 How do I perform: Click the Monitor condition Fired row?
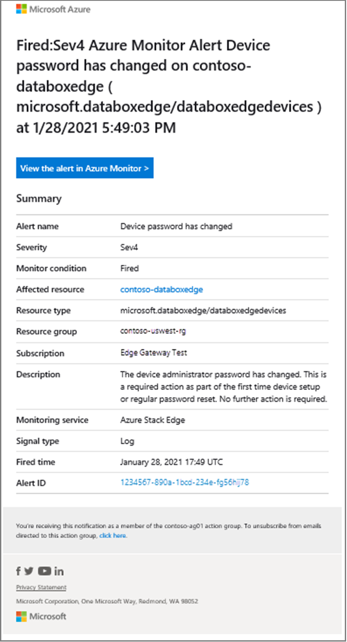click(127, 268)
